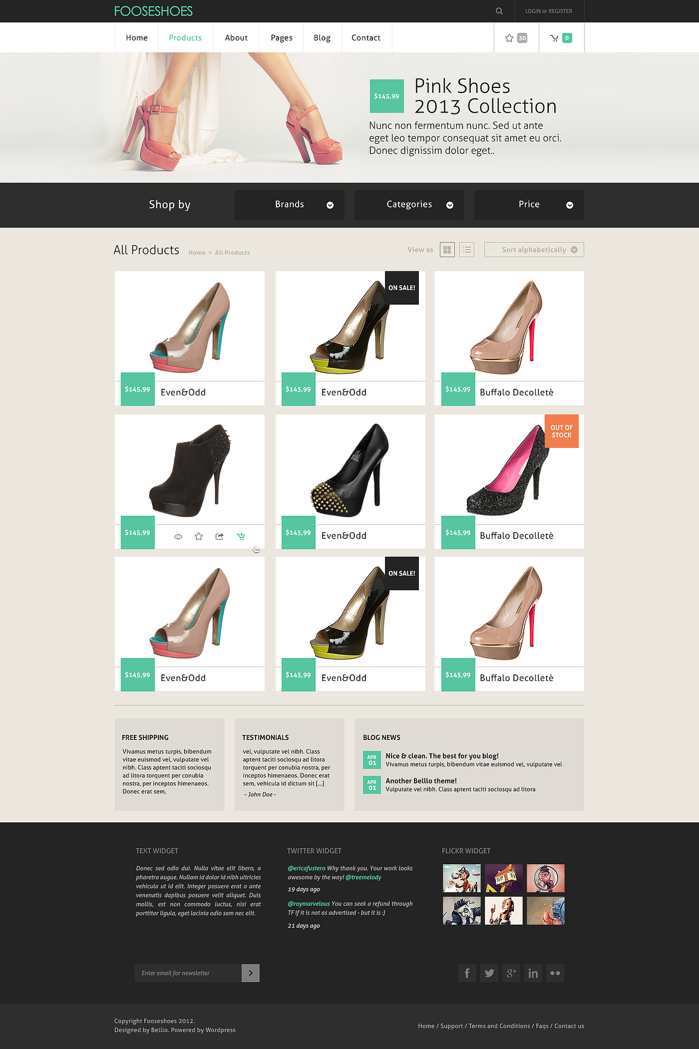Click the quick view eye icon on black bootie
The height and width of the screenshot is (1049, 699).
pyautogui.click(x=178, y=536)
